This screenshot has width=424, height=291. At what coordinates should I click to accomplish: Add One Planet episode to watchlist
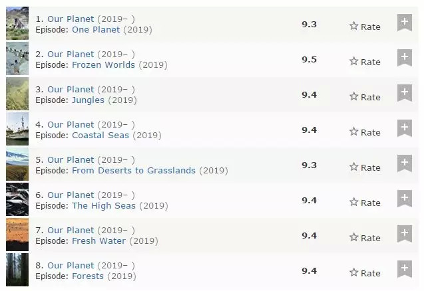coord(404,23)
